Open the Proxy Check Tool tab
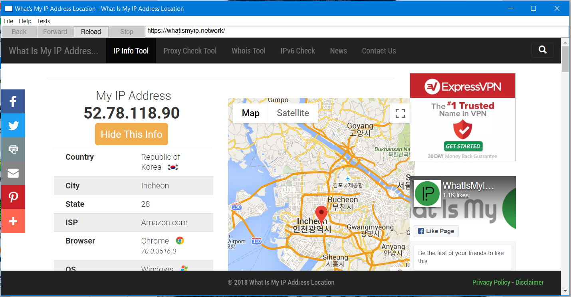571x297 pixels. click(190, 51)
